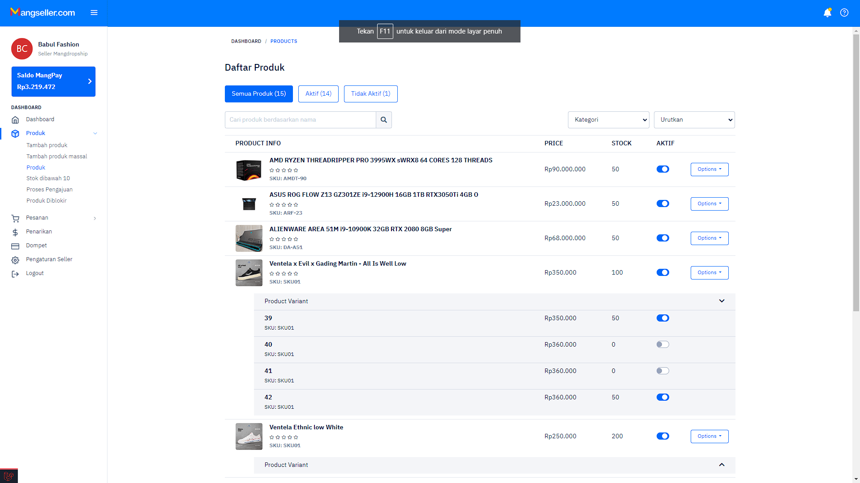Click the page vertical scrollbar

click(x=856, y=173)
